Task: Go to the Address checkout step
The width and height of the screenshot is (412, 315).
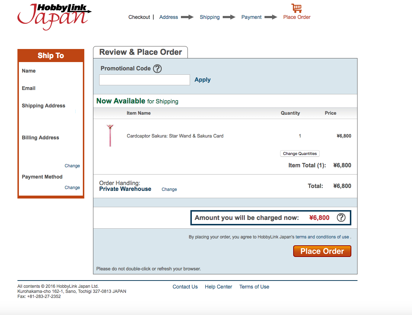Action: pos(169,17)
